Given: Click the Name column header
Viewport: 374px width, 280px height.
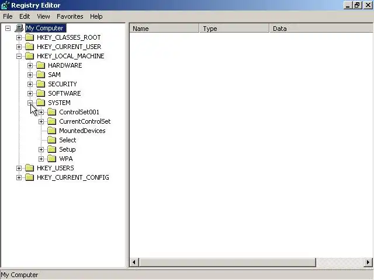Looking at the screenshot, I should (164, 29).
